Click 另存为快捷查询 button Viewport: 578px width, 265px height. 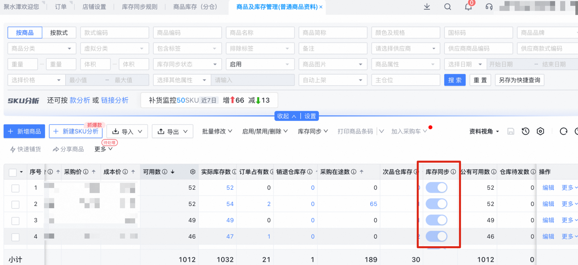click(x=520, y=80)
